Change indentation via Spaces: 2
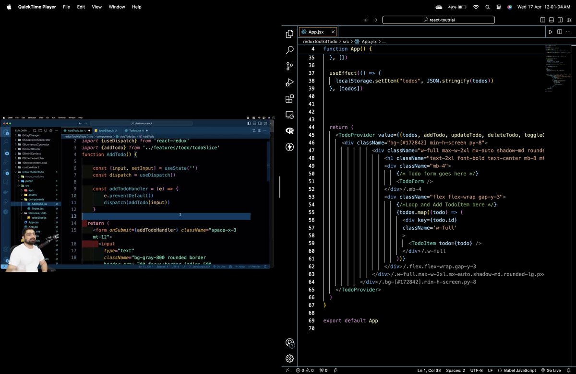Viewport: 576px width, 374px height. [x=455, y=370]
